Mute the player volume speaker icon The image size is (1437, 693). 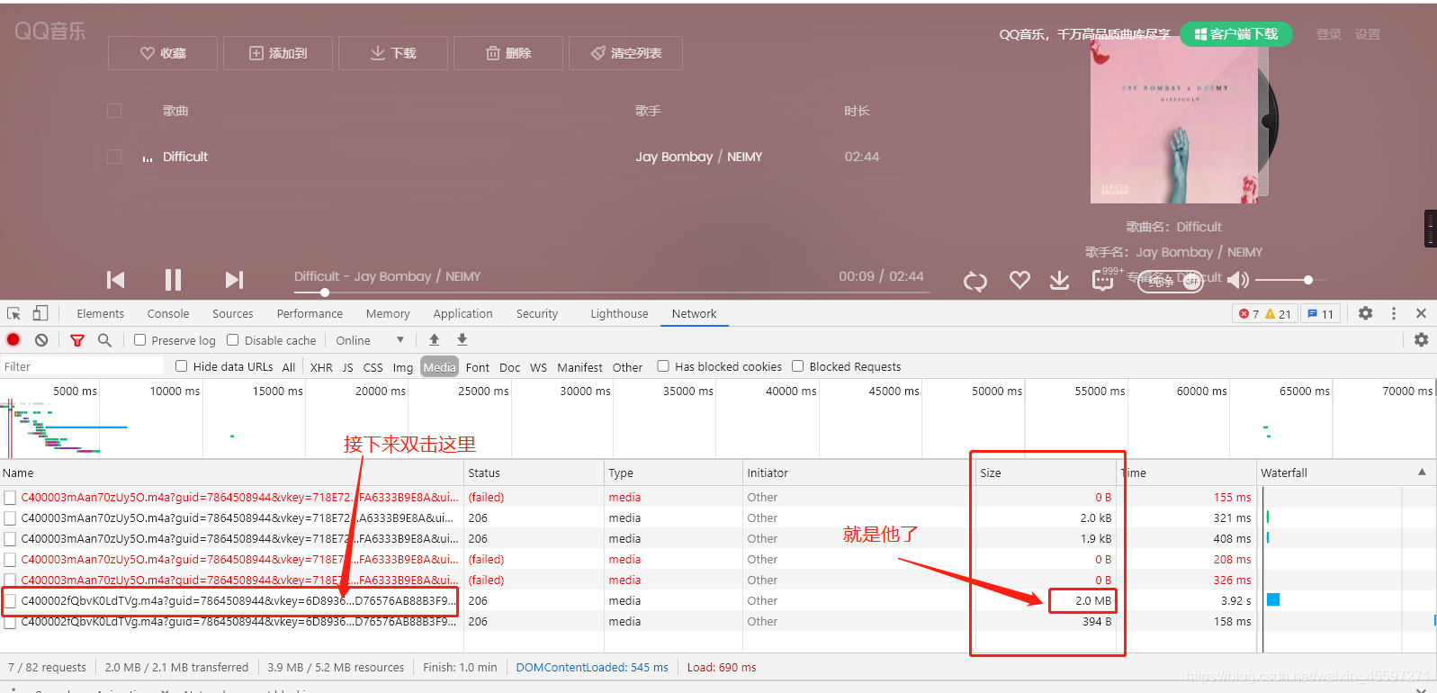pyautogui.click(x=1238, y=280)
